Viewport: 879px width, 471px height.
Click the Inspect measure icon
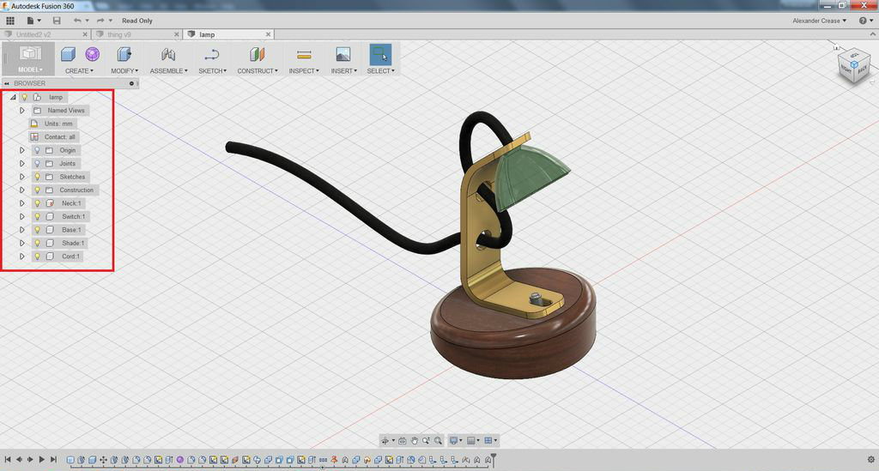[304, 54]
